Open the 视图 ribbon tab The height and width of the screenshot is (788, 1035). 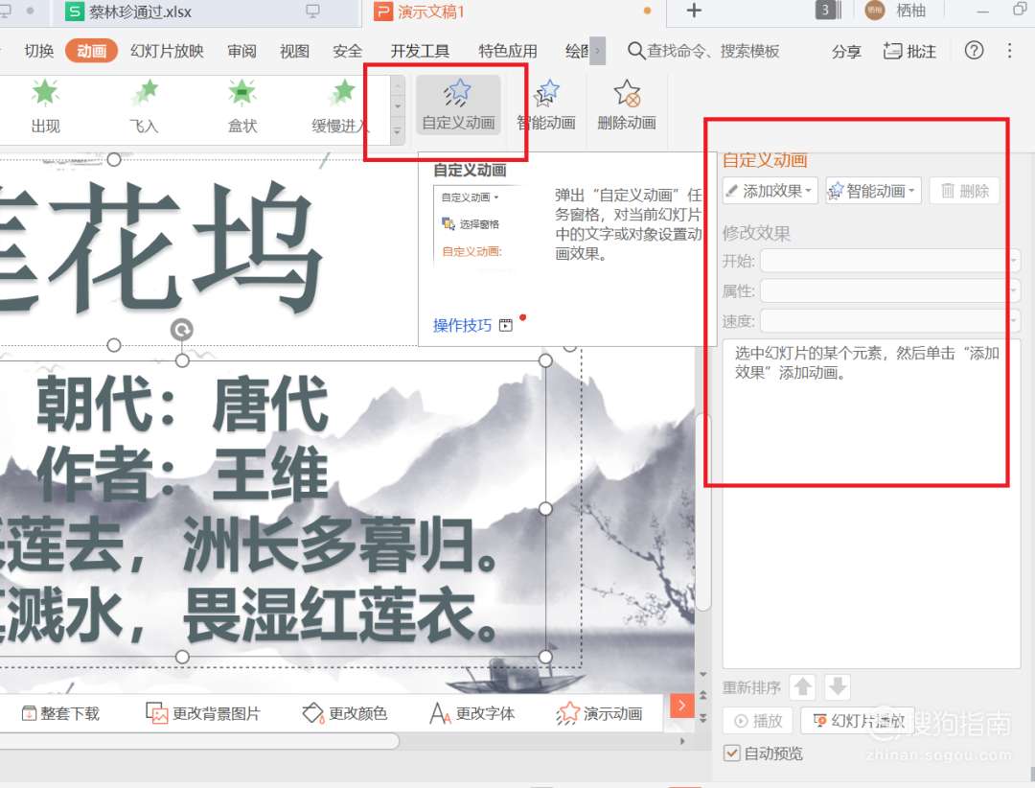click(294, 51)
